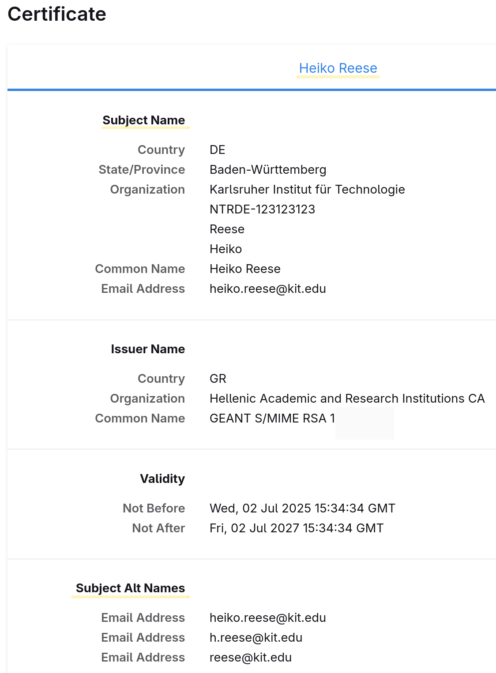This screenshot has height=673, width=496.
Task: Click the surname value Reese
Action: point(227,229)
